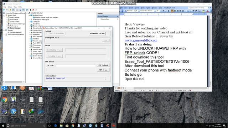228x128 pixels.
Task: Click the Partially Erase button
Action: [x=55, y=50]
